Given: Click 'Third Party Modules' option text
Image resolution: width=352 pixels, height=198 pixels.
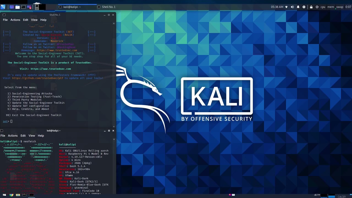Looking at the screenshot, I should pos(27,100).
